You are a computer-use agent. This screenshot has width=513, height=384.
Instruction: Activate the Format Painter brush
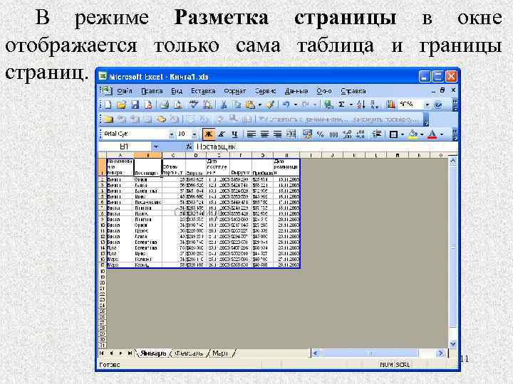click(x=270, y=105)
